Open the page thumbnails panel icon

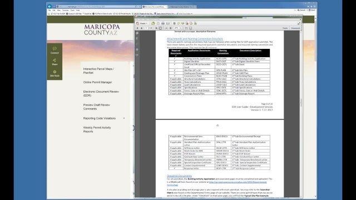point(137,33)
